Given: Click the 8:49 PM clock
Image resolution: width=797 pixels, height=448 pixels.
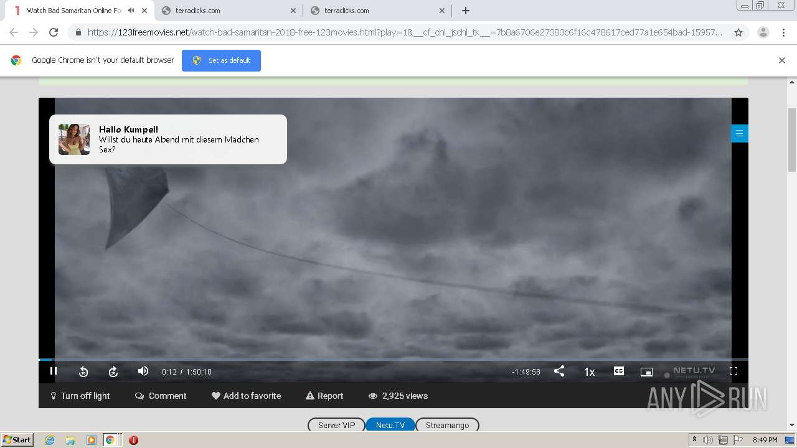Looking at the screenshot, I should 765,440.
